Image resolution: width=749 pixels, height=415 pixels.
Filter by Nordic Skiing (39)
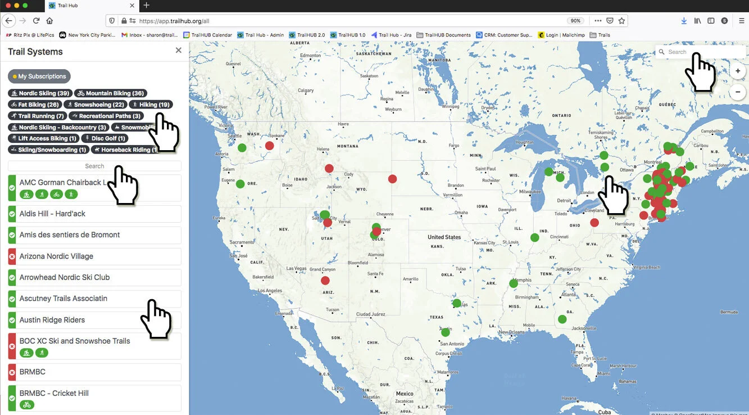point(40,93)
